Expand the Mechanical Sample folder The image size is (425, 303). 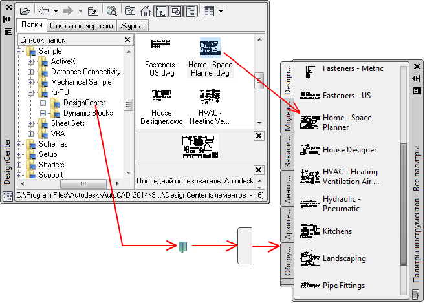30,82
